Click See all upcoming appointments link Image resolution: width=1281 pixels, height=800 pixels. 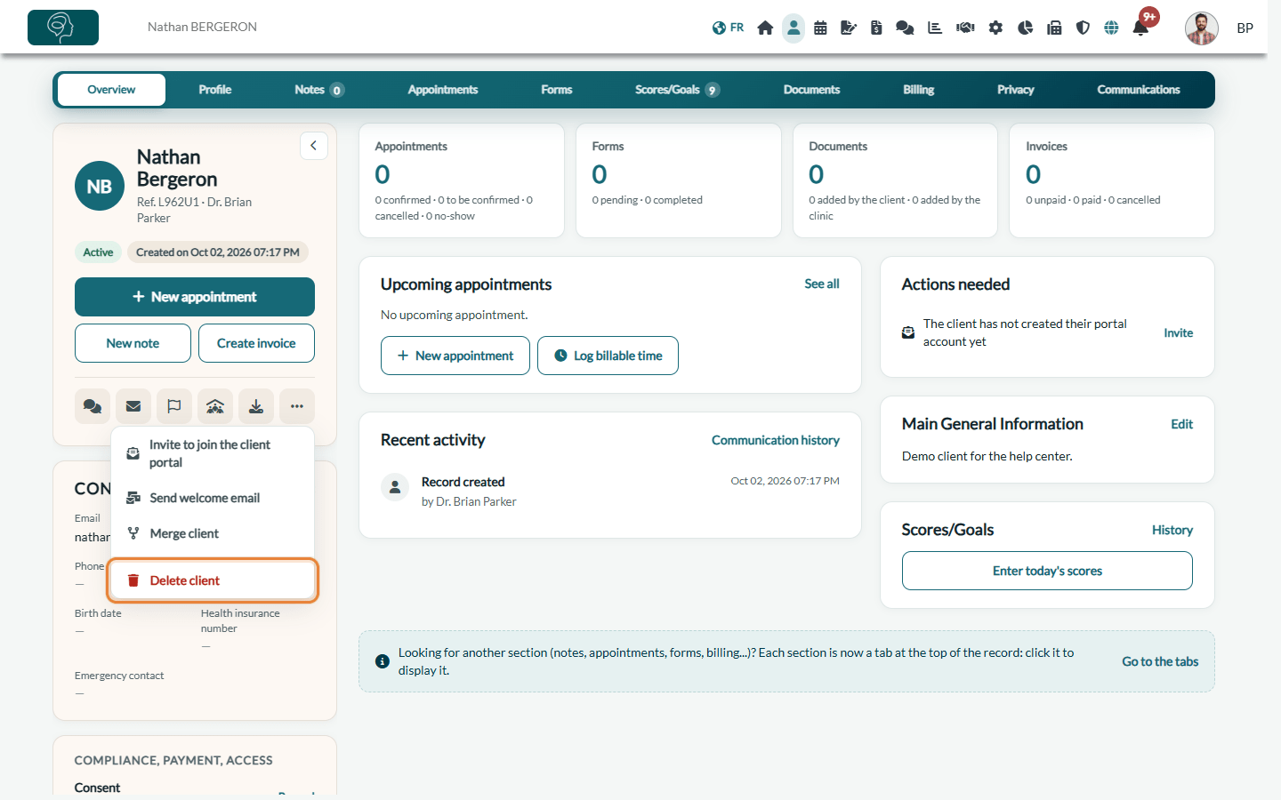pos(822,284)
